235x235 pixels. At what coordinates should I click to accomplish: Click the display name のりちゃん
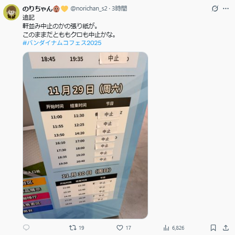(37, 9)
